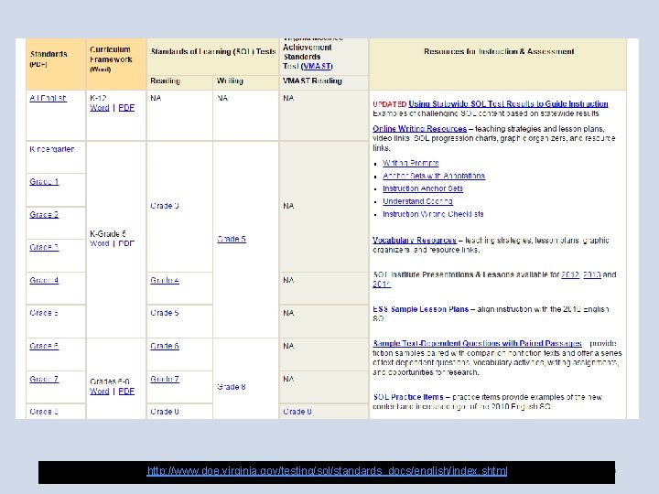Click Grade 7 in the Reading tests column
The height and width of the screenshot is (494, 659).
pyautogui.click(x=165, y=379)
